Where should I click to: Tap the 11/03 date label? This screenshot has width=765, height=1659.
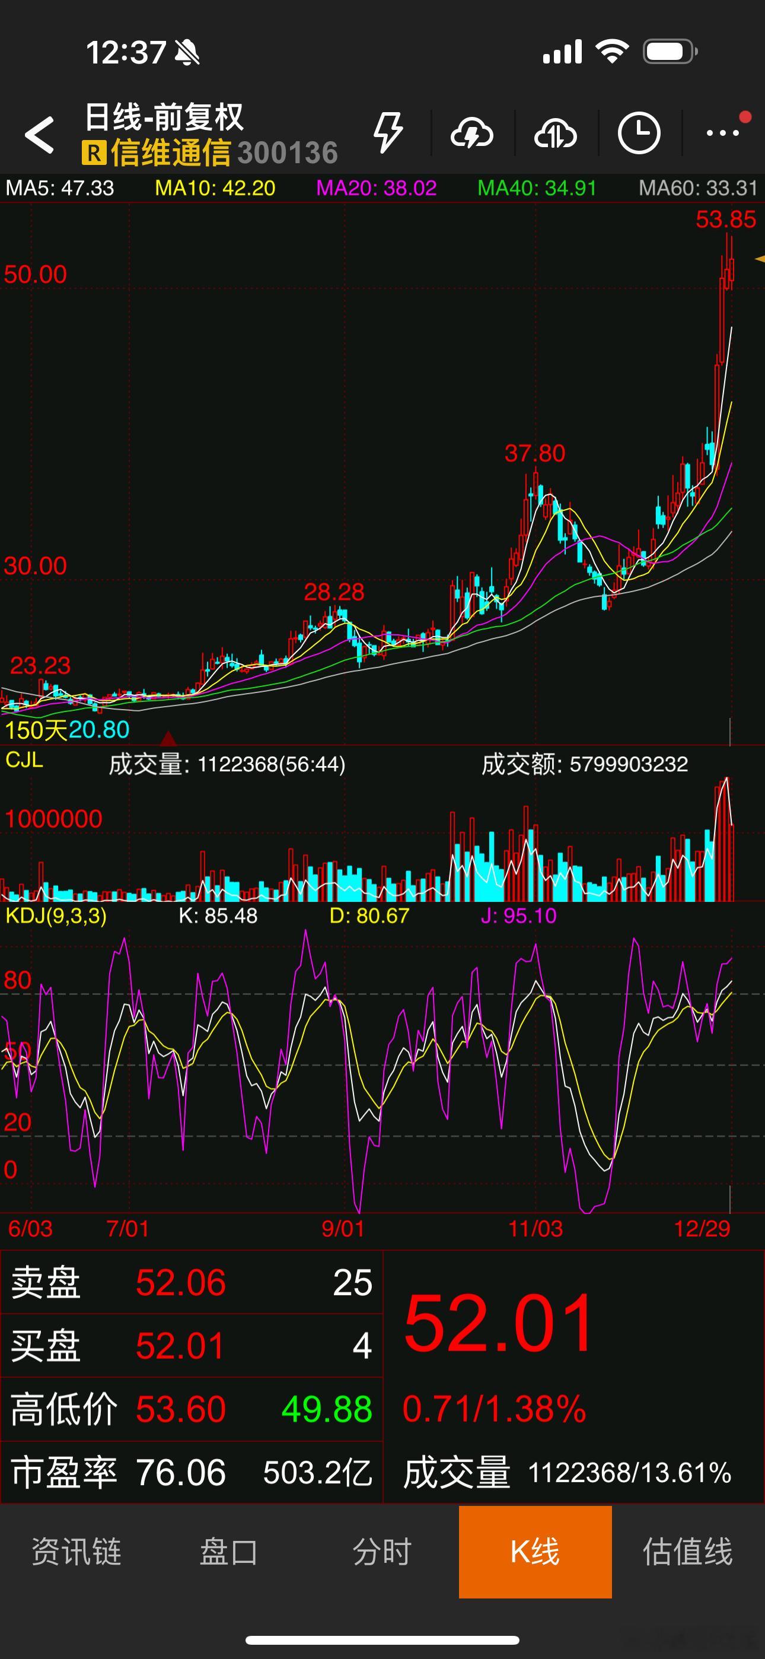click(535, 1228)
